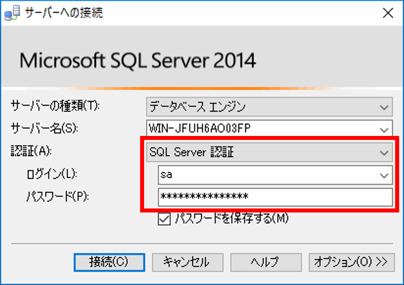The width and height of the screenshot is (404, 285).
Task: Click the パスワード(P) label
Action: pyautogui.click(x=57, y=196)
